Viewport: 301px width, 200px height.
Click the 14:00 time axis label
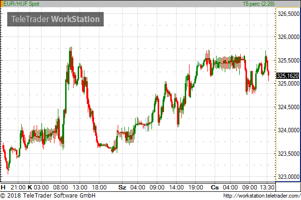pyautogui.click(x=177, y=187)
